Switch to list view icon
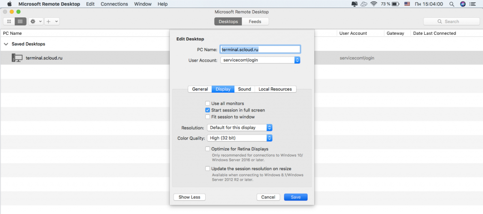 20,22
